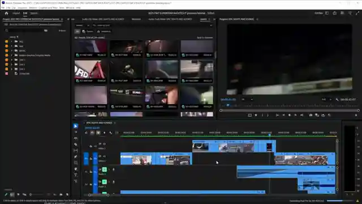Click orange label of Motion Graphics Template Media
362x204 pixels.
pyautogui.click(x=6, y=56)
